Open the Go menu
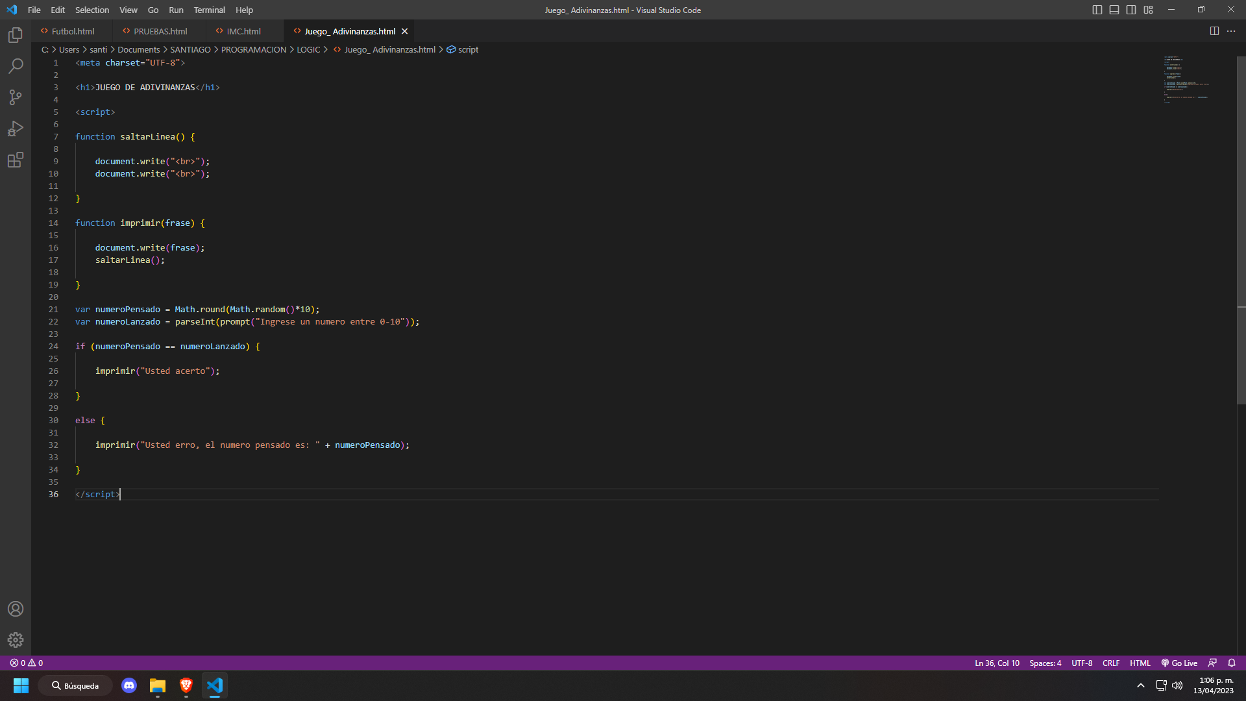This screenshot has width=1246, height=701. 153,10
